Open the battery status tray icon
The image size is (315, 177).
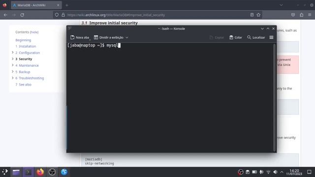(x=254, y=172)
